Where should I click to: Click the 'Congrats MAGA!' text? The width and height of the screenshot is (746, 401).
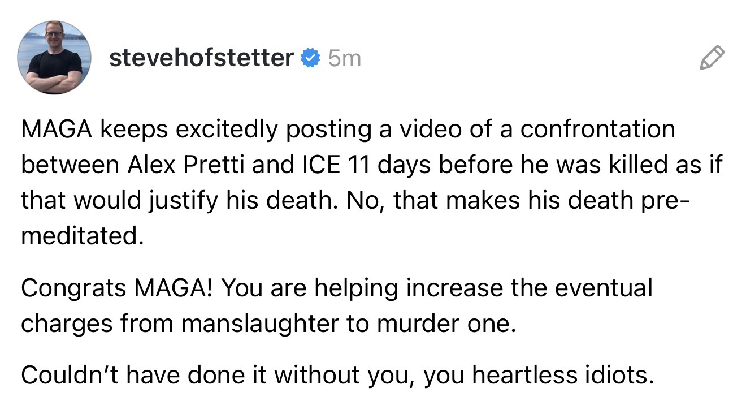(x=118, y=288)
